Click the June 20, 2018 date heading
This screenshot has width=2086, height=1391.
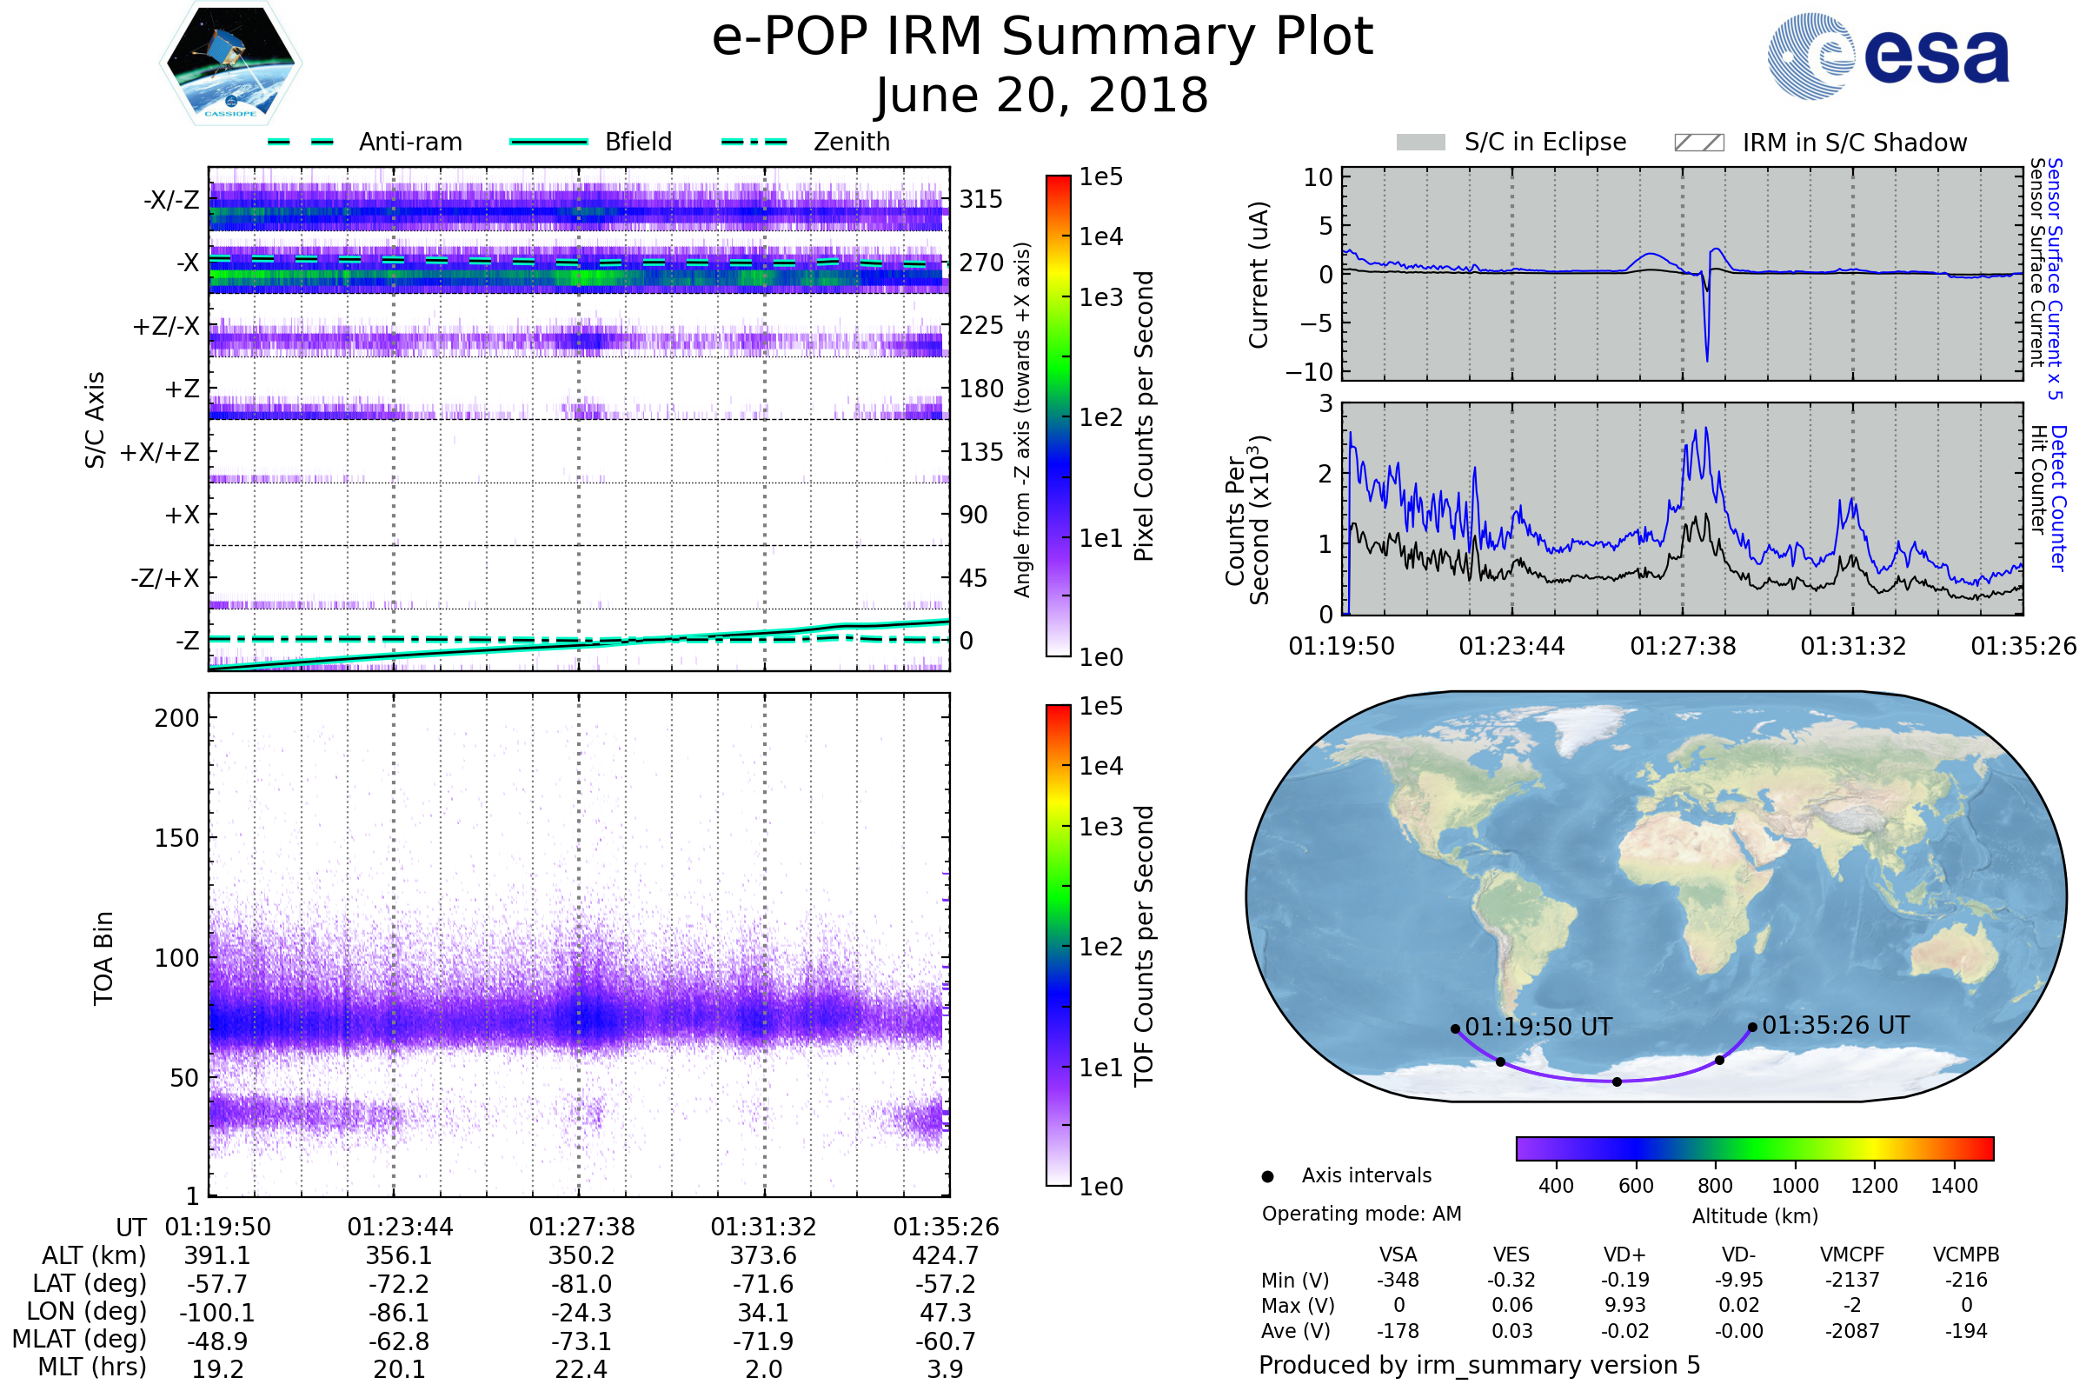[1042, 96]
